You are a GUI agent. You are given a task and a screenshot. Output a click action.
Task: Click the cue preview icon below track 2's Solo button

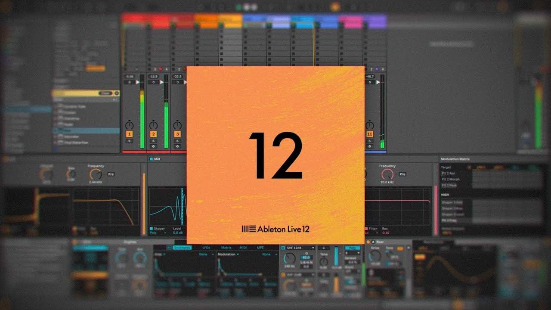click(x=153, y=146)
